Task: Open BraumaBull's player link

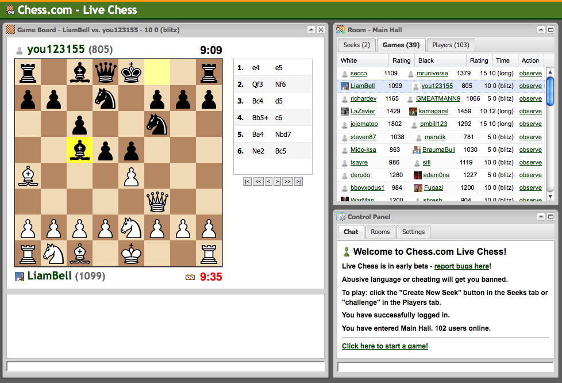Action: pyautogui.click(x=438, y=150)
